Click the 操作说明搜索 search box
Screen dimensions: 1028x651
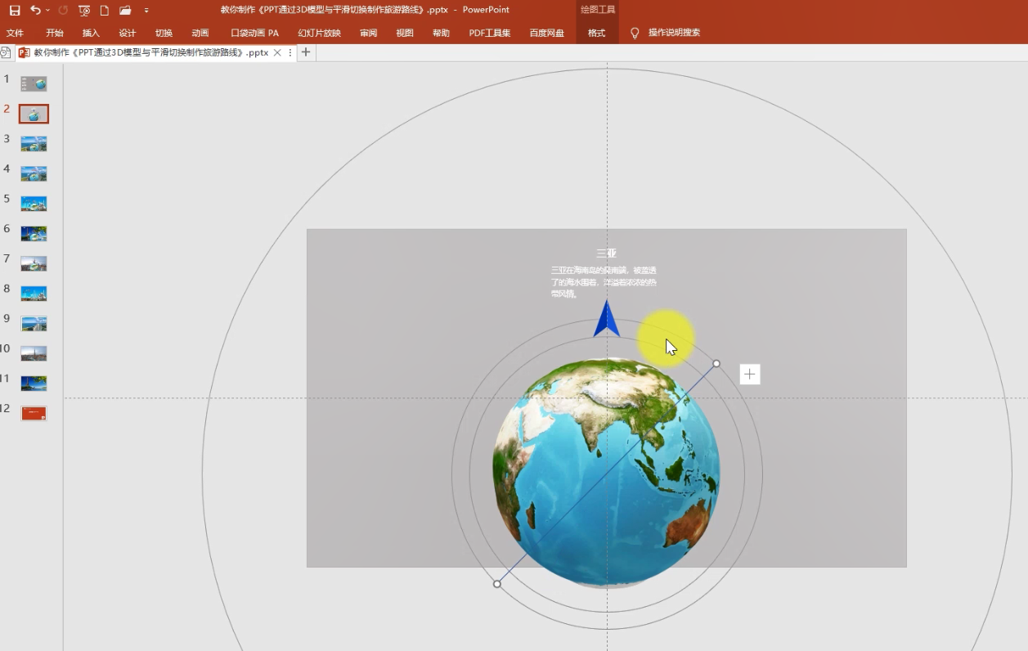[674, 33]
